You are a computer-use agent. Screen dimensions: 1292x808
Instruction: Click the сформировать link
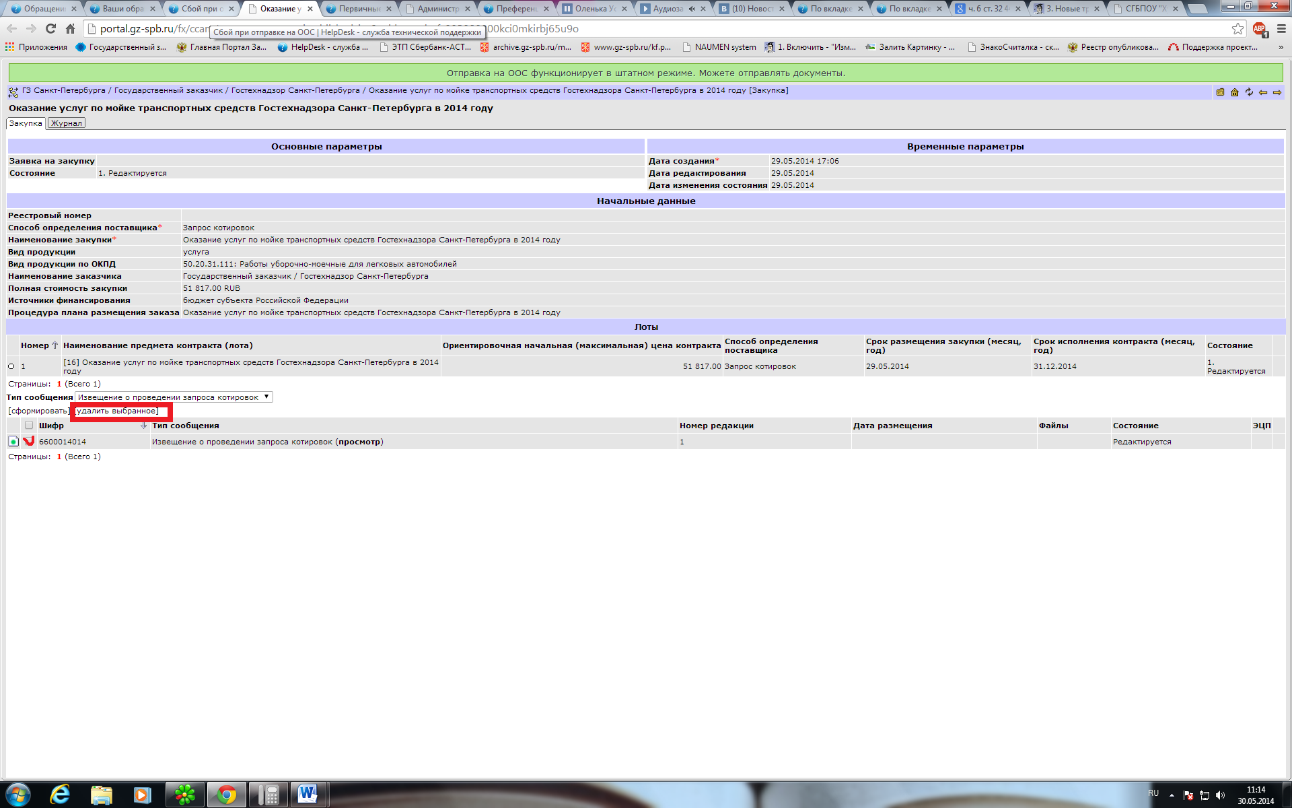(x=38, y=411)
